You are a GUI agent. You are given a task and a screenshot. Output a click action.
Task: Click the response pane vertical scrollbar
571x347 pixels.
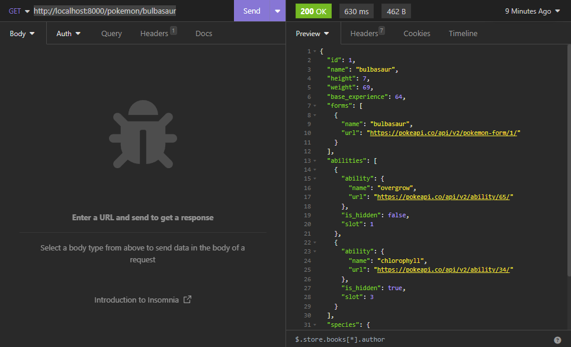569,160
